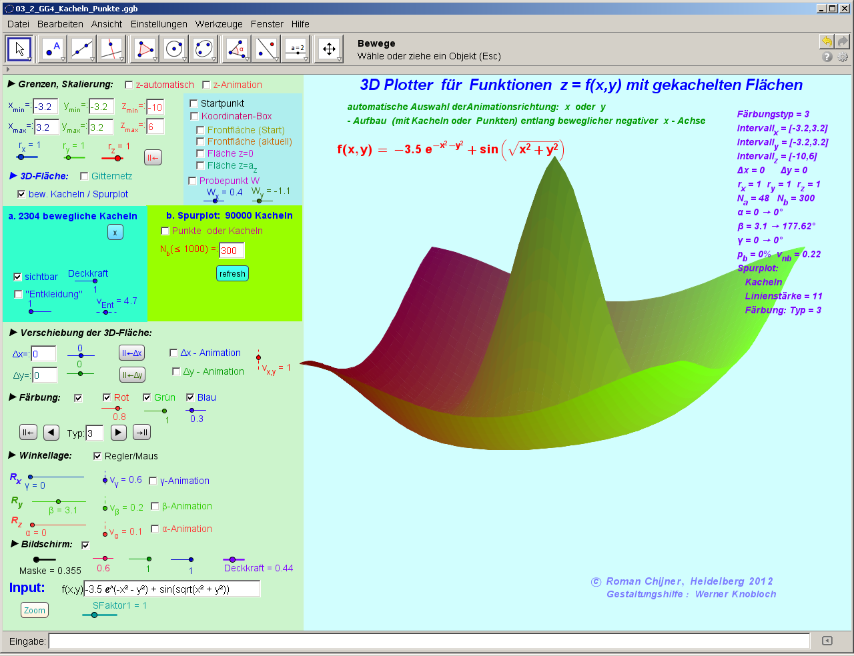Enable the z-automatisch checkbox
The width and height of the screenshot is (854, 656).
coord(129,85)
